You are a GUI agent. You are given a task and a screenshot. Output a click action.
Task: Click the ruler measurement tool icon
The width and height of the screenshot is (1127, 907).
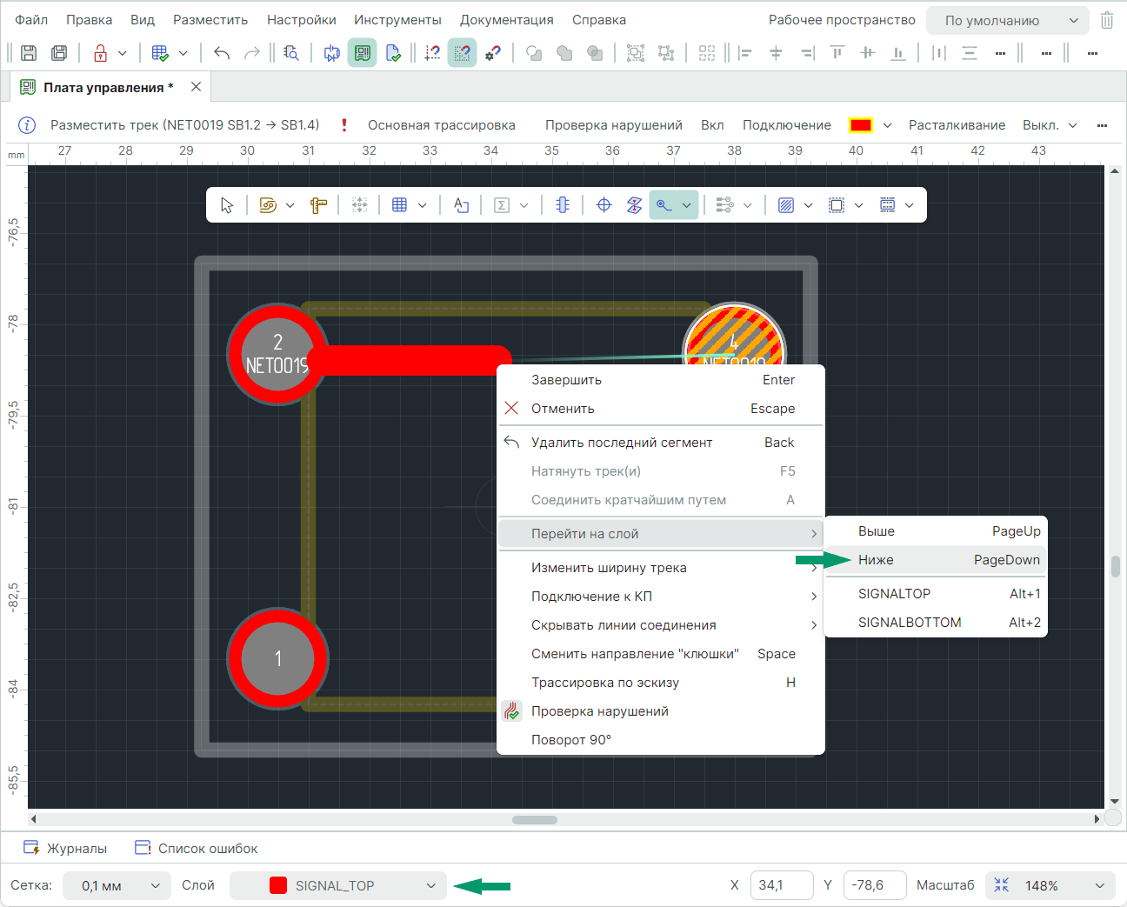[318, 205]
